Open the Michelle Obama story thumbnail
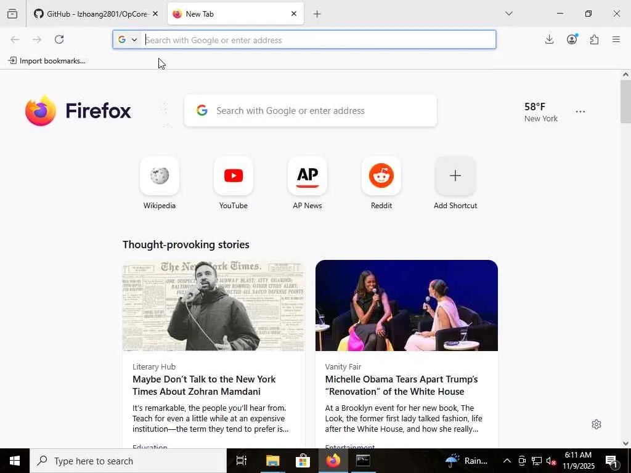Screen dimensions: 631x473 (x=407, y=305)
